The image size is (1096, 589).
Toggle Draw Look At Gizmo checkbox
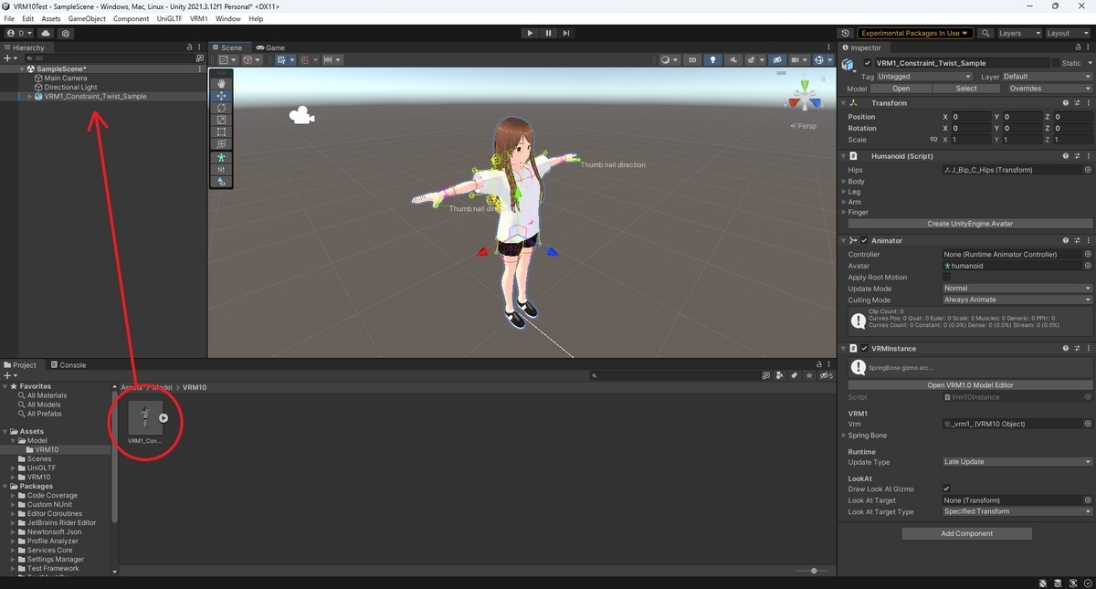pyautogui.click(x=946, y=489)
